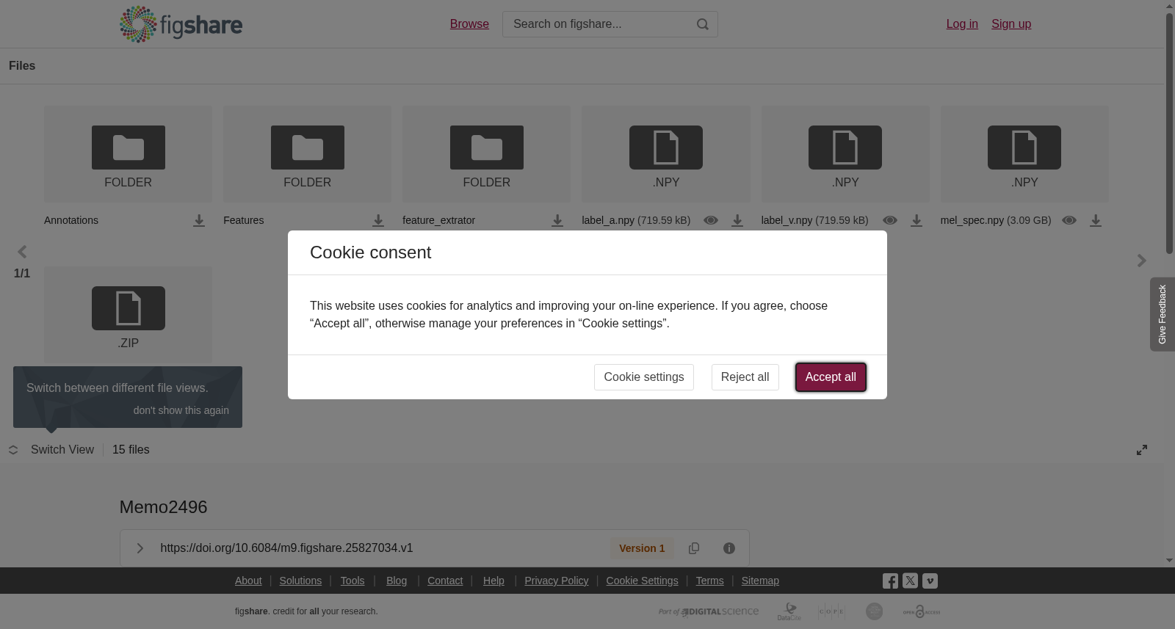Open figshare Vimeo icon
This screenshot has width=1175, height=629.
(930, 581)
